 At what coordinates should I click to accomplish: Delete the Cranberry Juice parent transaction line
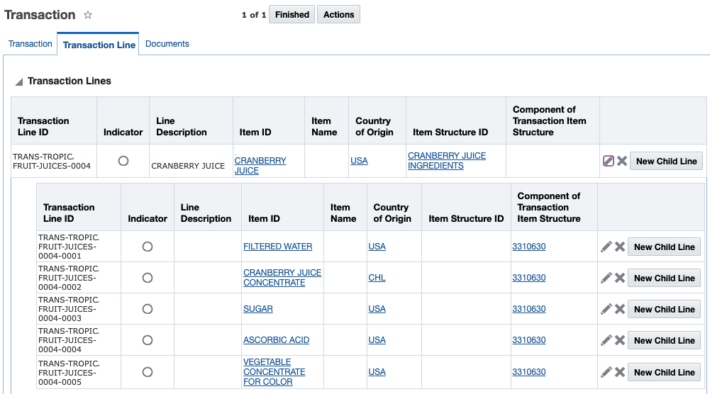[622, 161]
